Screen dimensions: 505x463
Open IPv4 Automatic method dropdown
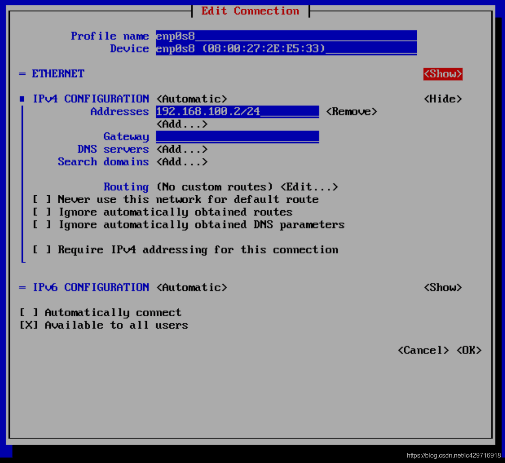(192, 99)
